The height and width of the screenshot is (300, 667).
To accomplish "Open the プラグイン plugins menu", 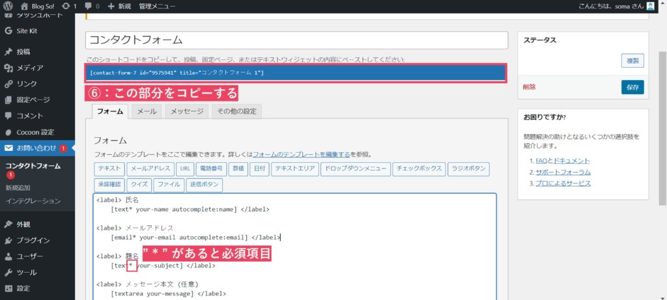I will click(x=33, y=240).
